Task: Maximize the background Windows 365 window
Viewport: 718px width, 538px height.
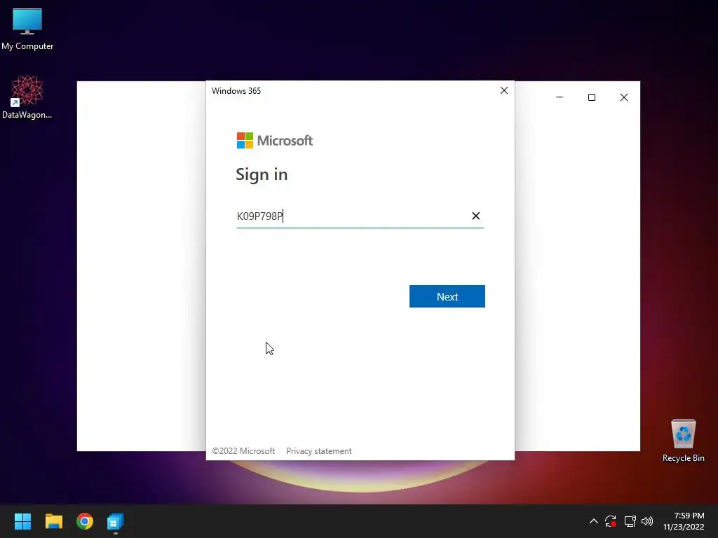Action: click(592, 97)
